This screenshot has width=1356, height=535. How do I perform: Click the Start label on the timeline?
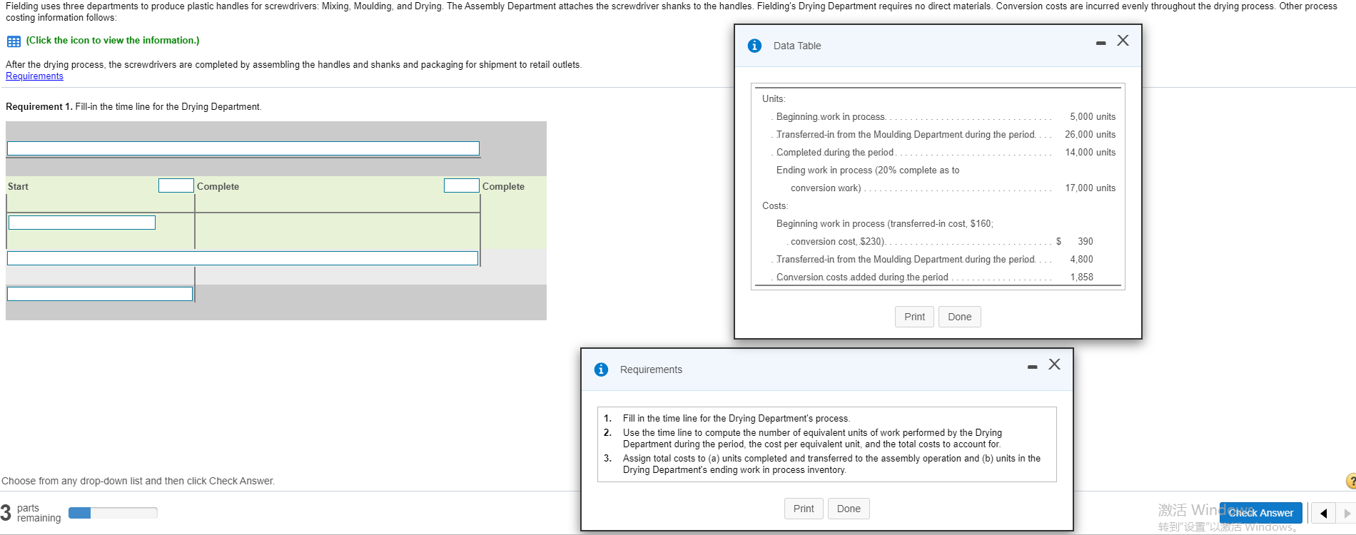click(18, 186)
